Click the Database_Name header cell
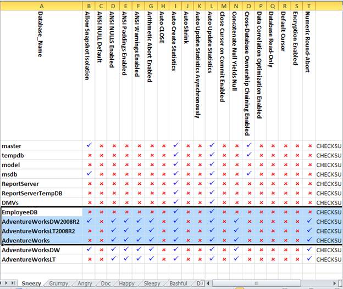This screenshot has width=343, height=289. [41, 75]
